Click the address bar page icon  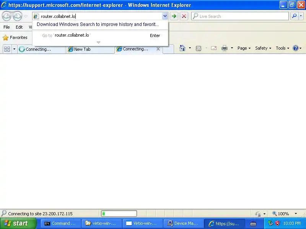(x=36, y=16)
